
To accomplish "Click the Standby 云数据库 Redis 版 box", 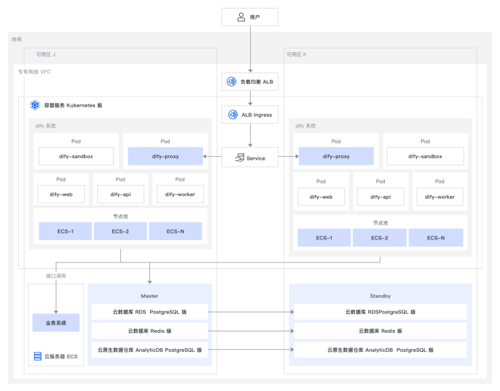I will (380, 331).
